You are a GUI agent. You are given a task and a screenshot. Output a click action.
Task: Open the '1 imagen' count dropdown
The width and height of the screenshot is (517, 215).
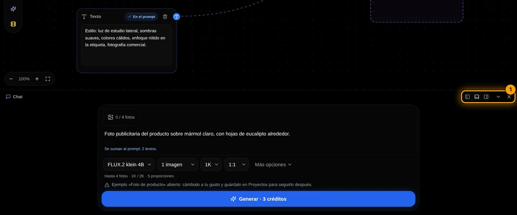(x=177, y=164)
